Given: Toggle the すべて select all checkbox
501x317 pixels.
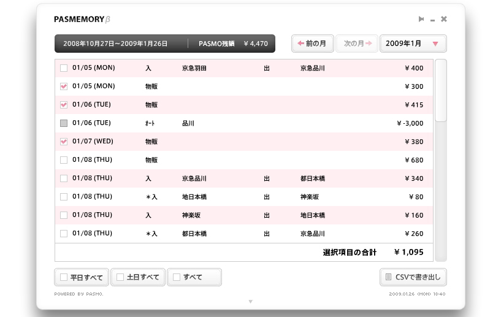Looking at the screenshot, I should 177,277.
